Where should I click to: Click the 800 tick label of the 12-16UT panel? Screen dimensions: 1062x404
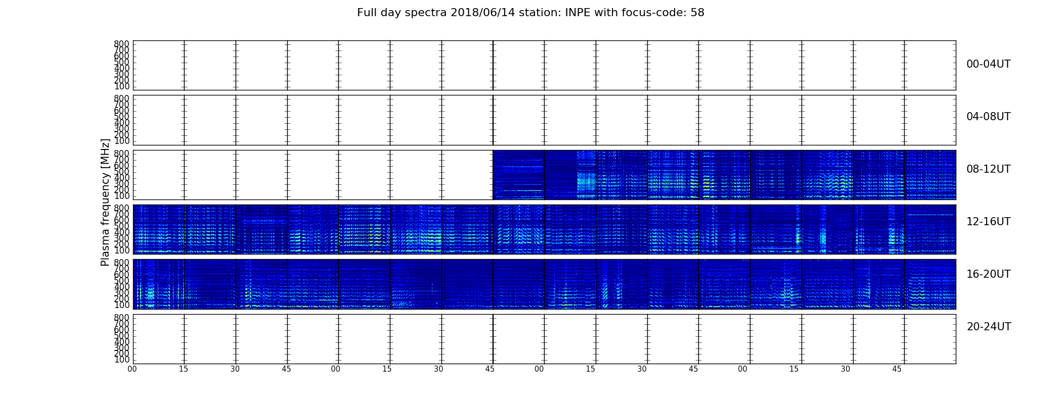pyautogui.click(x=122, y=208)
